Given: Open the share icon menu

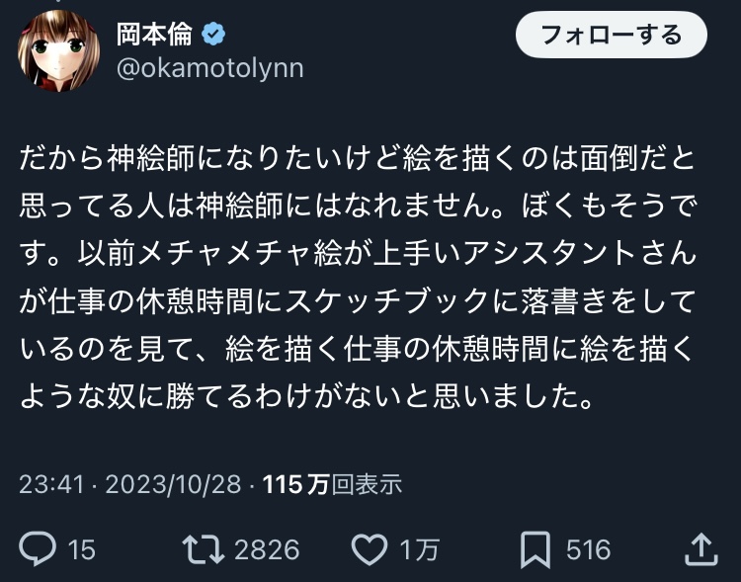Looking at the screenshot, I should tap(700, 549).
